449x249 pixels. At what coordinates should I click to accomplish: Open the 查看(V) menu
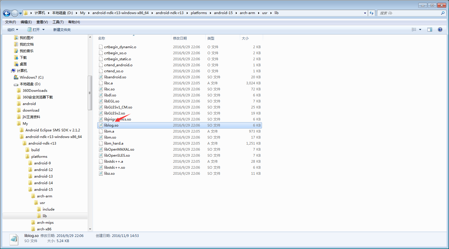(x=42, y=22)
